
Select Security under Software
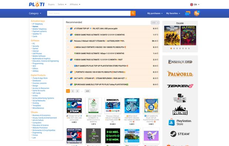(x=36, y=46)
